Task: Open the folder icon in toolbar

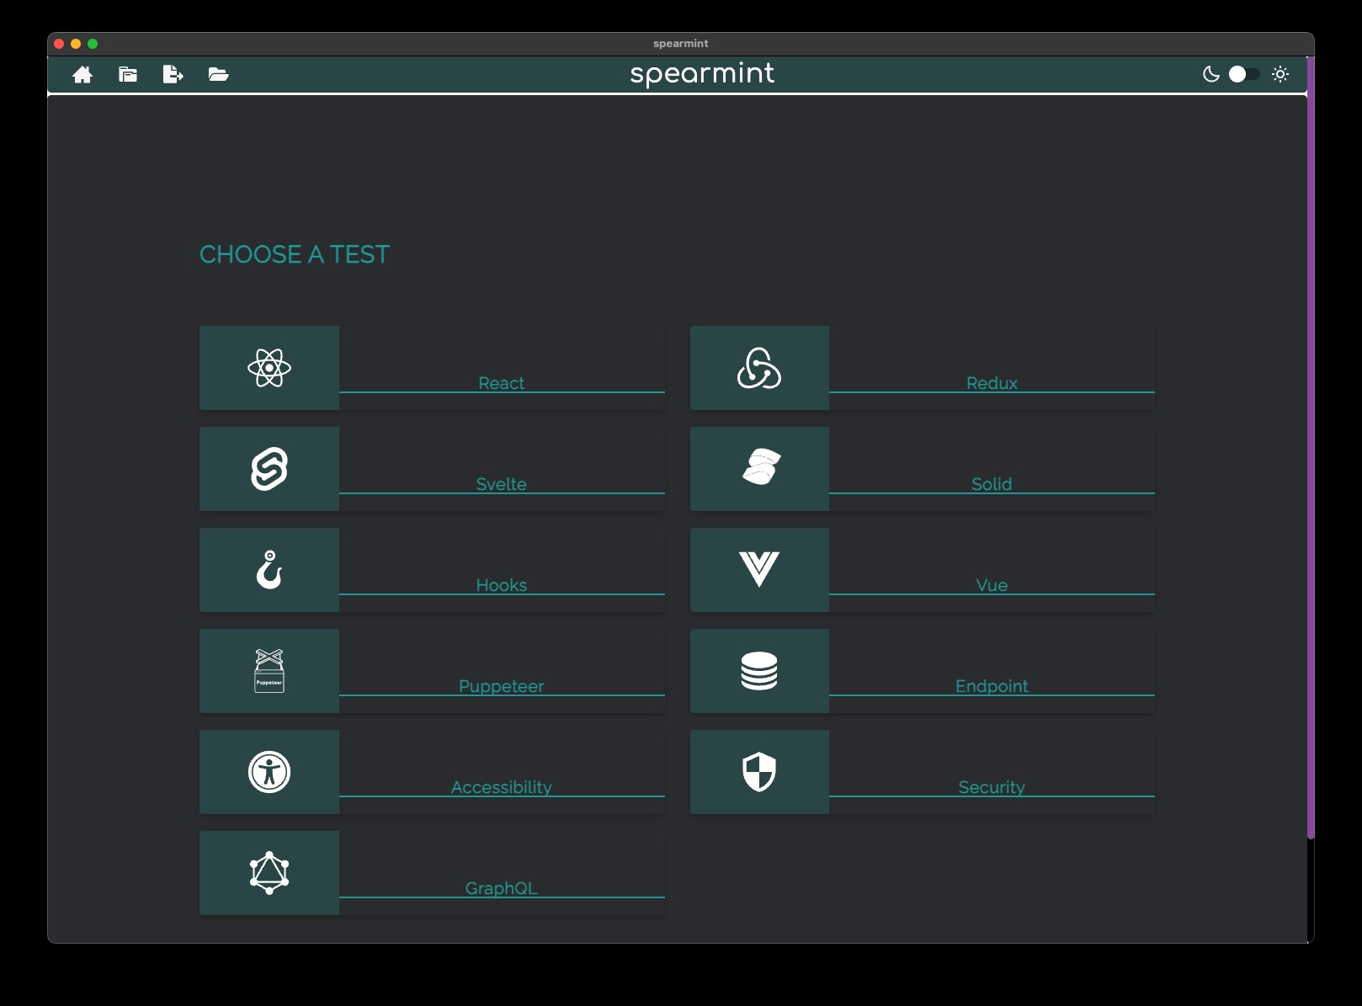Action: 219,75
